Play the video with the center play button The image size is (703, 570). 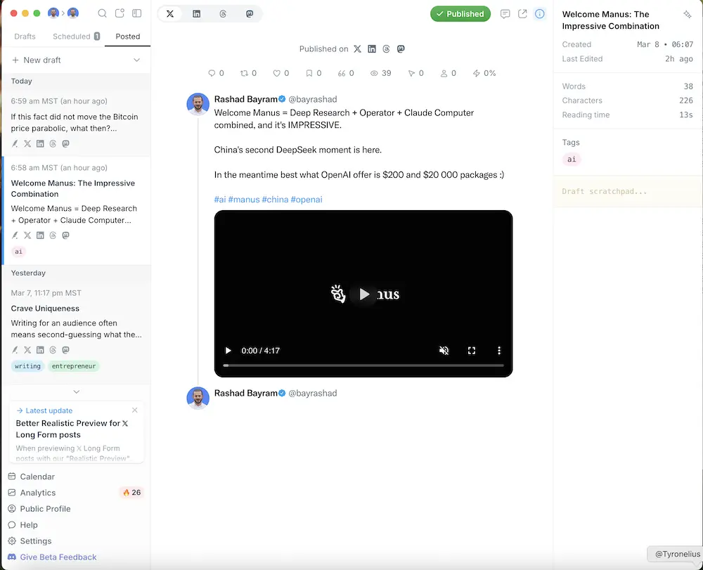coord(363,294)
